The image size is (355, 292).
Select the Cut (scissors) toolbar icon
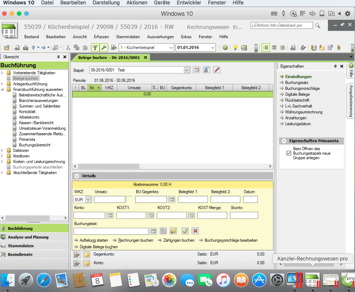(x=68, y=47)
